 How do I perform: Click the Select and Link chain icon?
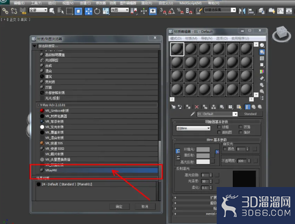point(5,11)
